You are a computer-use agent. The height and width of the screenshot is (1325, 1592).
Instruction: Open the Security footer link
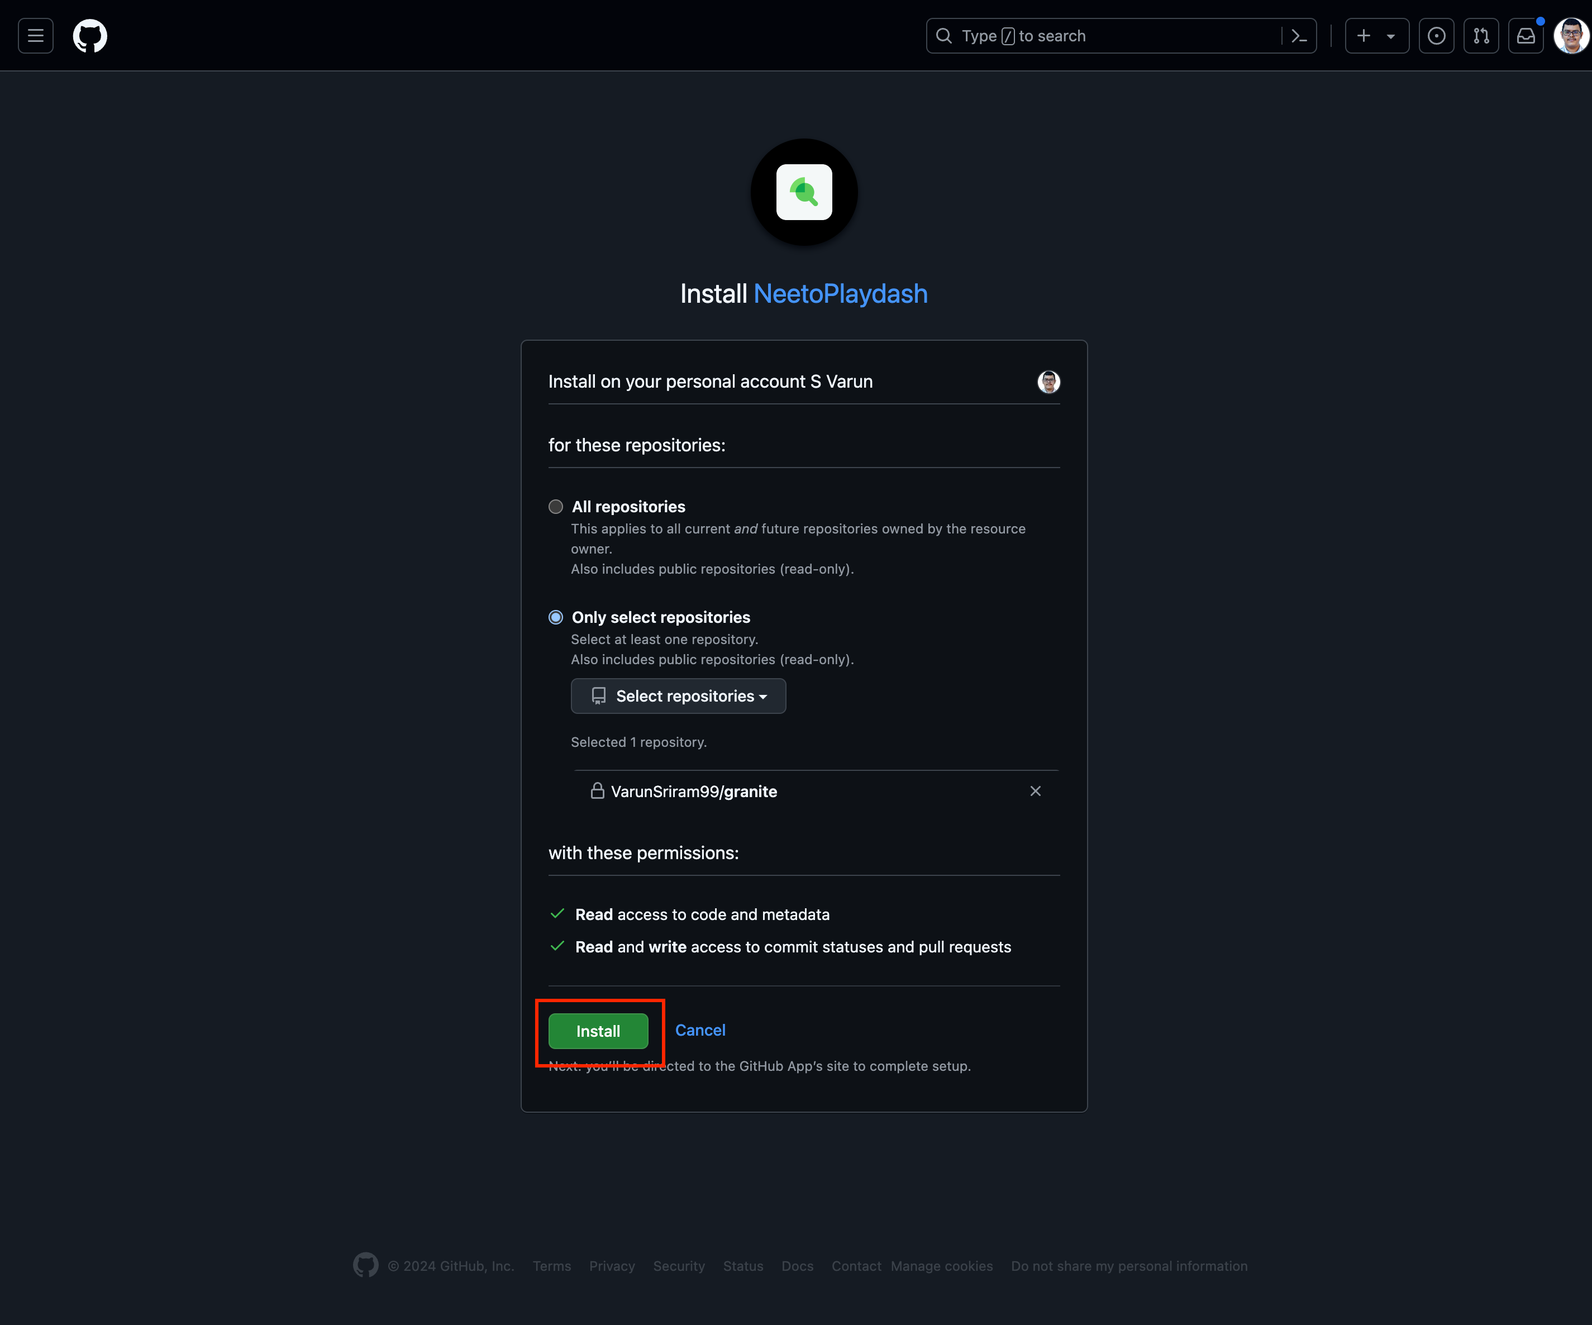(679, 1266)
